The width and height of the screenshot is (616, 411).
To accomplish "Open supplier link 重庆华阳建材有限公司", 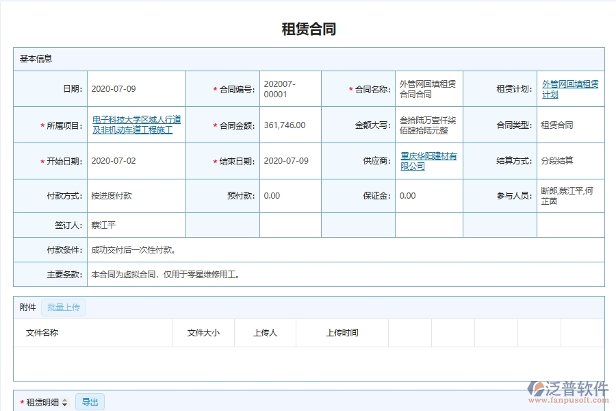I will pos(428,161).
